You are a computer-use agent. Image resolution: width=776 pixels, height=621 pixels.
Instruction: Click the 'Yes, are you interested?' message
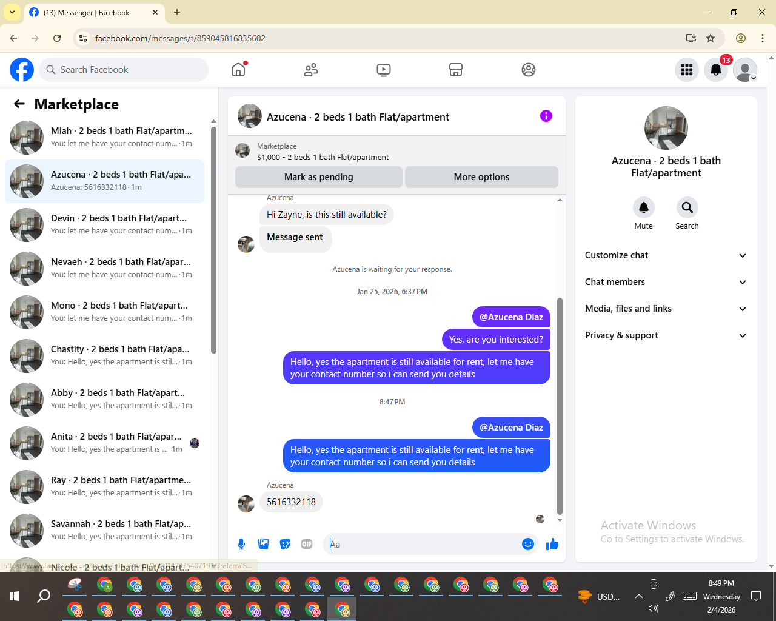496,340
